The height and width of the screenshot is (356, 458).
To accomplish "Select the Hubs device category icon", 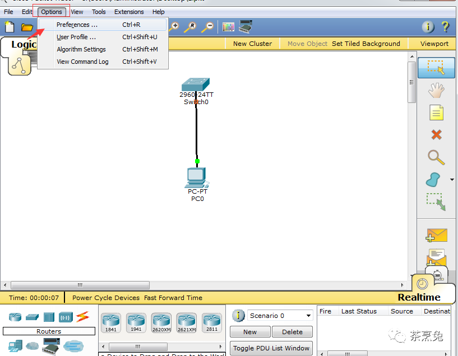I will click(x=49, y=317).
